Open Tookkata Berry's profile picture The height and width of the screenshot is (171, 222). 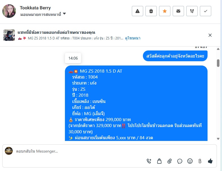[9, 11]
